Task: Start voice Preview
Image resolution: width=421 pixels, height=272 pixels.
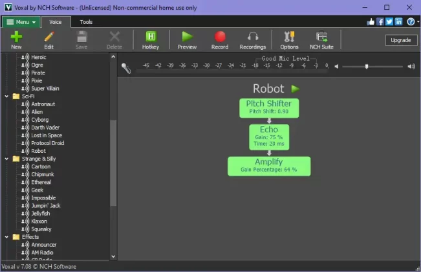Action: point(187,40)
